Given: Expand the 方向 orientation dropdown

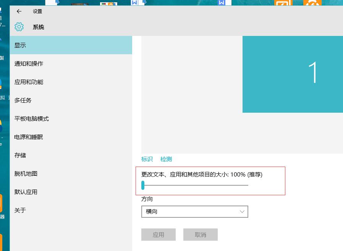Looking at the screenshot, I should click(194, 211).
